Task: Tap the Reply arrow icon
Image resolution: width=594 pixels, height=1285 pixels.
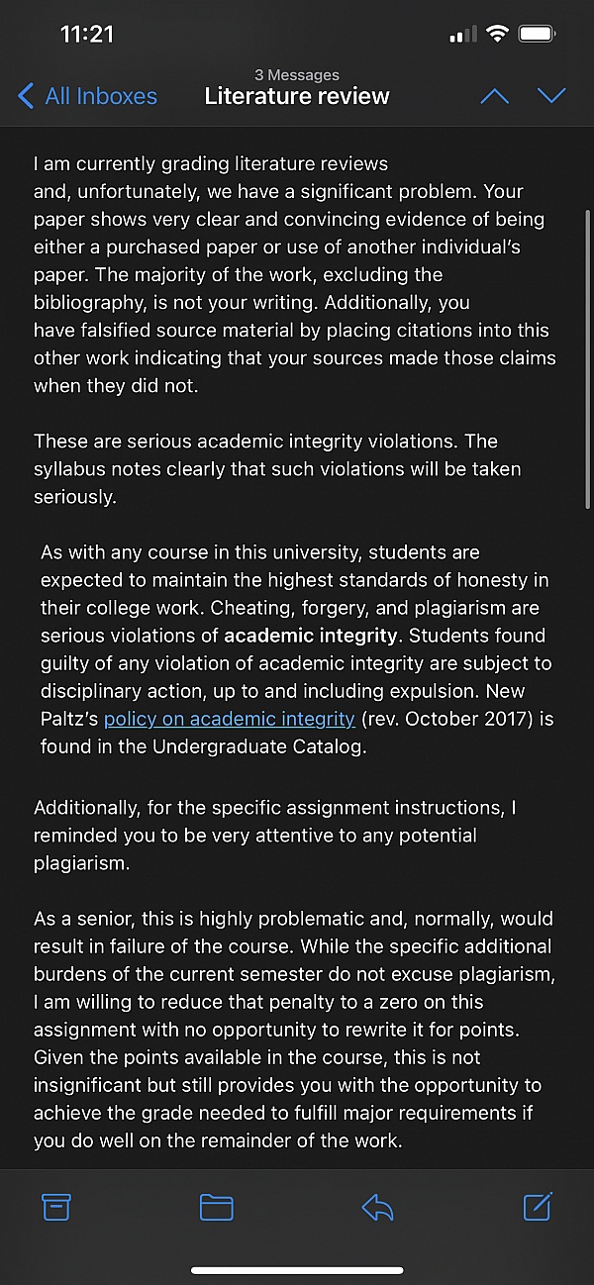Action: pos(377,1207)
